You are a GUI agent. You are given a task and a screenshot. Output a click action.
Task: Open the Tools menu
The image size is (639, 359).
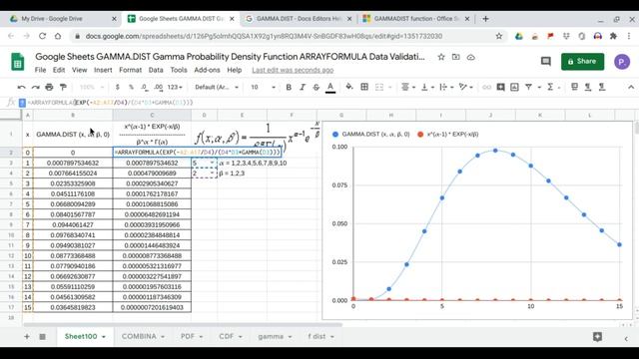click(179, 70)
